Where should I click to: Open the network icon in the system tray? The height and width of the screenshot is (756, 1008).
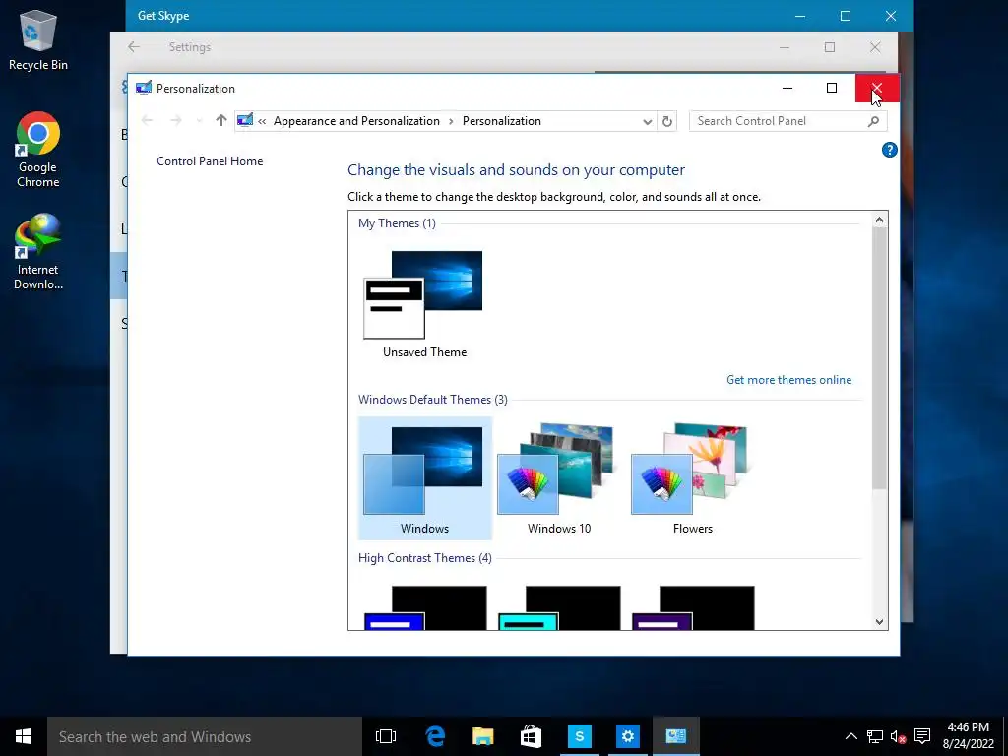[x=874, y=736]
